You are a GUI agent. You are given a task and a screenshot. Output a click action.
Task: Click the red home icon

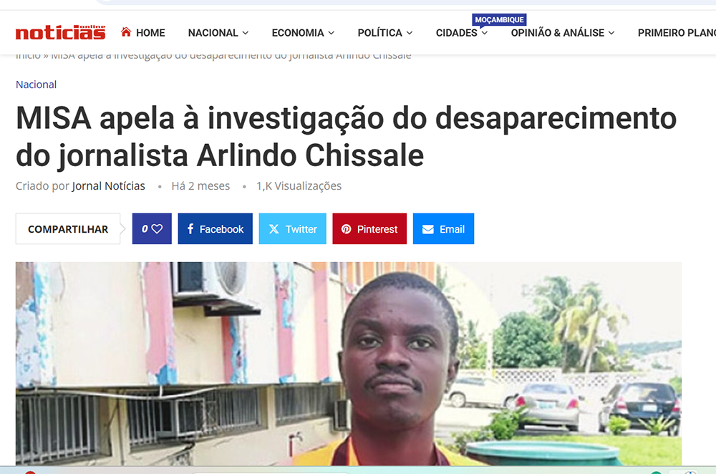pos(126,32)
